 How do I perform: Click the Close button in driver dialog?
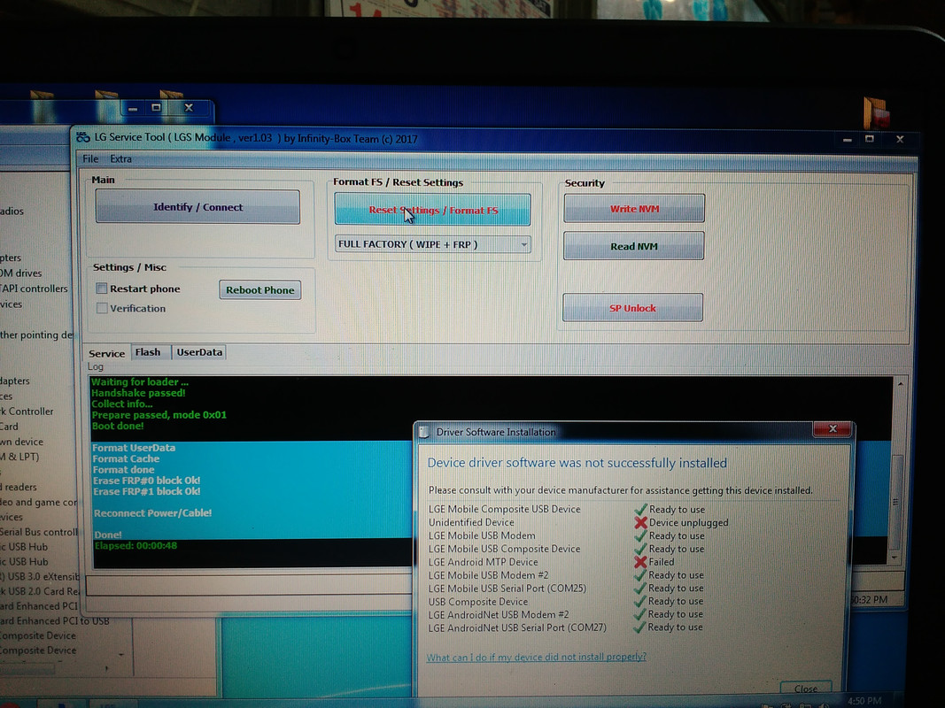[806, 689]
